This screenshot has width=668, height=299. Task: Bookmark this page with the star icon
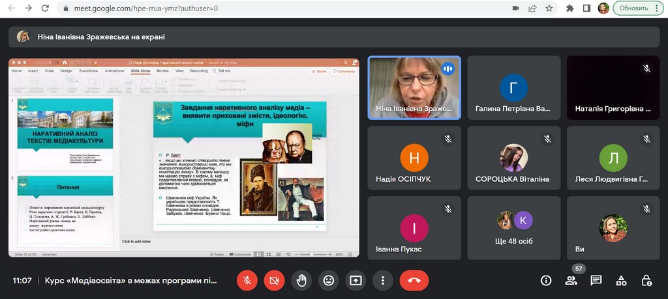coord(549,8)
